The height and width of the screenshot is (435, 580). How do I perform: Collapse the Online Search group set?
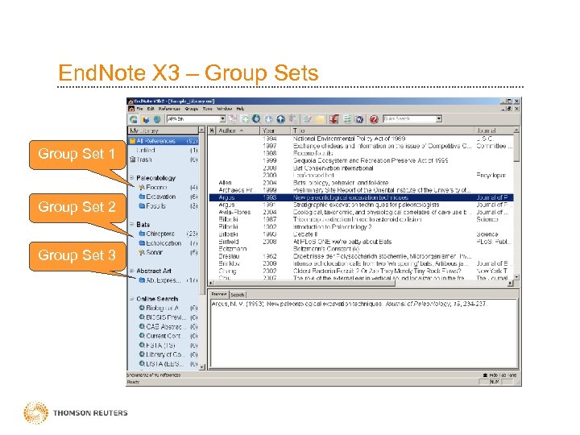[131, 299]
